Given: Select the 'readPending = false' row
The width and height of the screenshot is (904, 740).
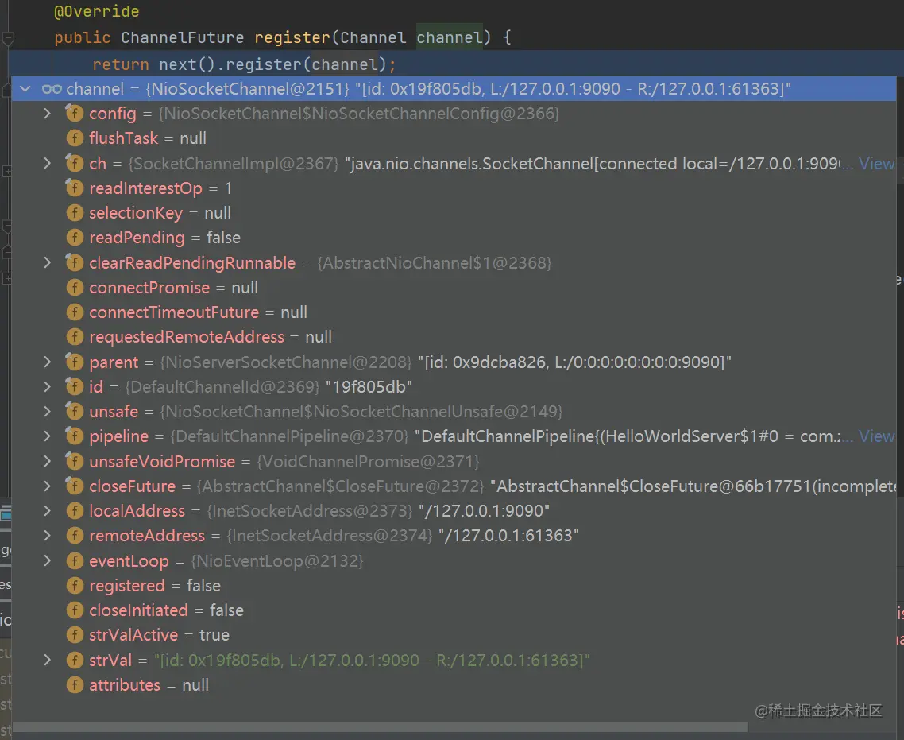Looking at the screenshot, I should (x=454, y=238).
